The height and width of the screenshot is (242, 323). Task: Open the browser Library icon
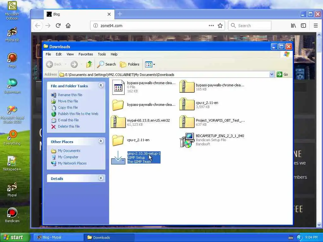pos(293,26)
